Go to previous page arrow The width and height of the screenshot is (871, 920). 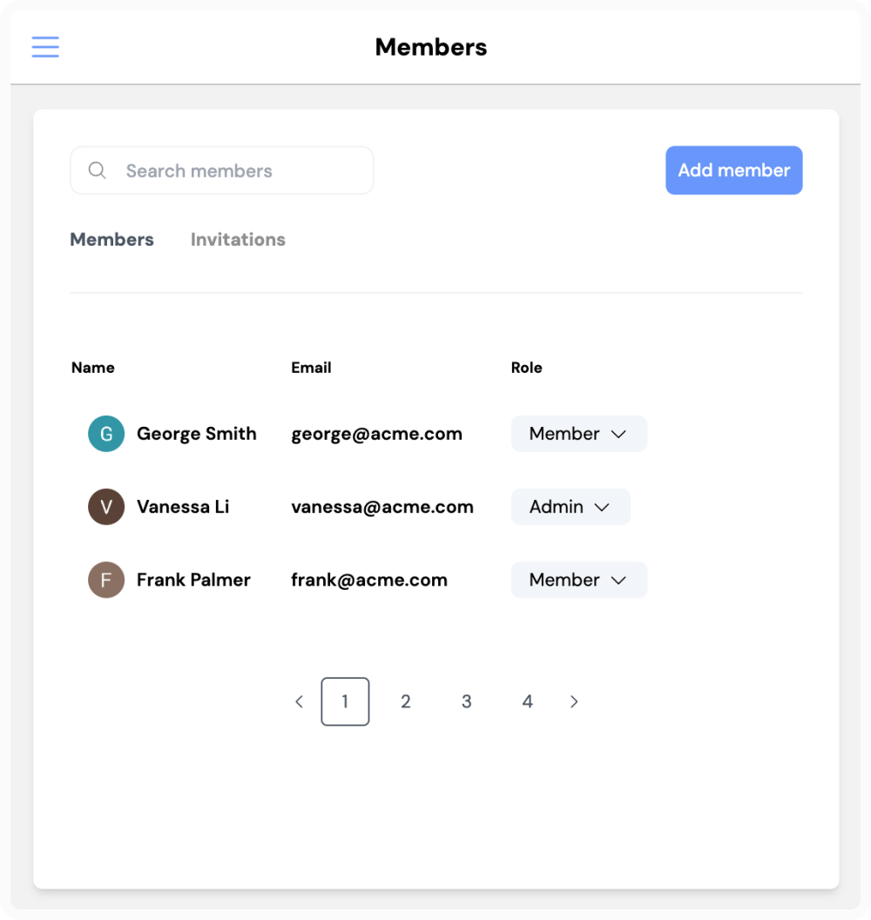coord(299,702)
